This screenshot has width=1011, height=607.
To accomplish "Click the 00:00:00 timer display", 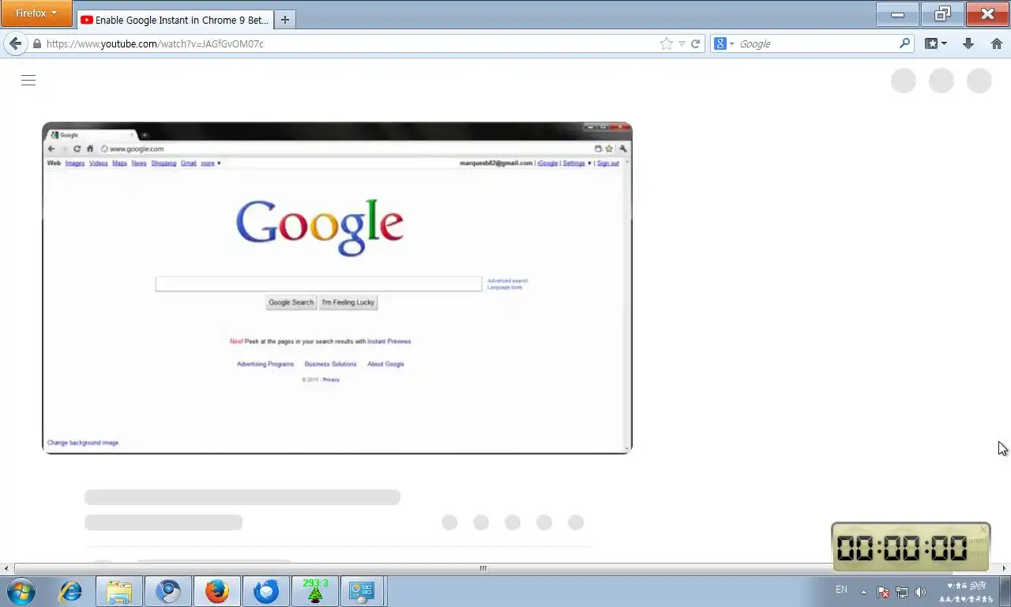I will coord(902,548).
